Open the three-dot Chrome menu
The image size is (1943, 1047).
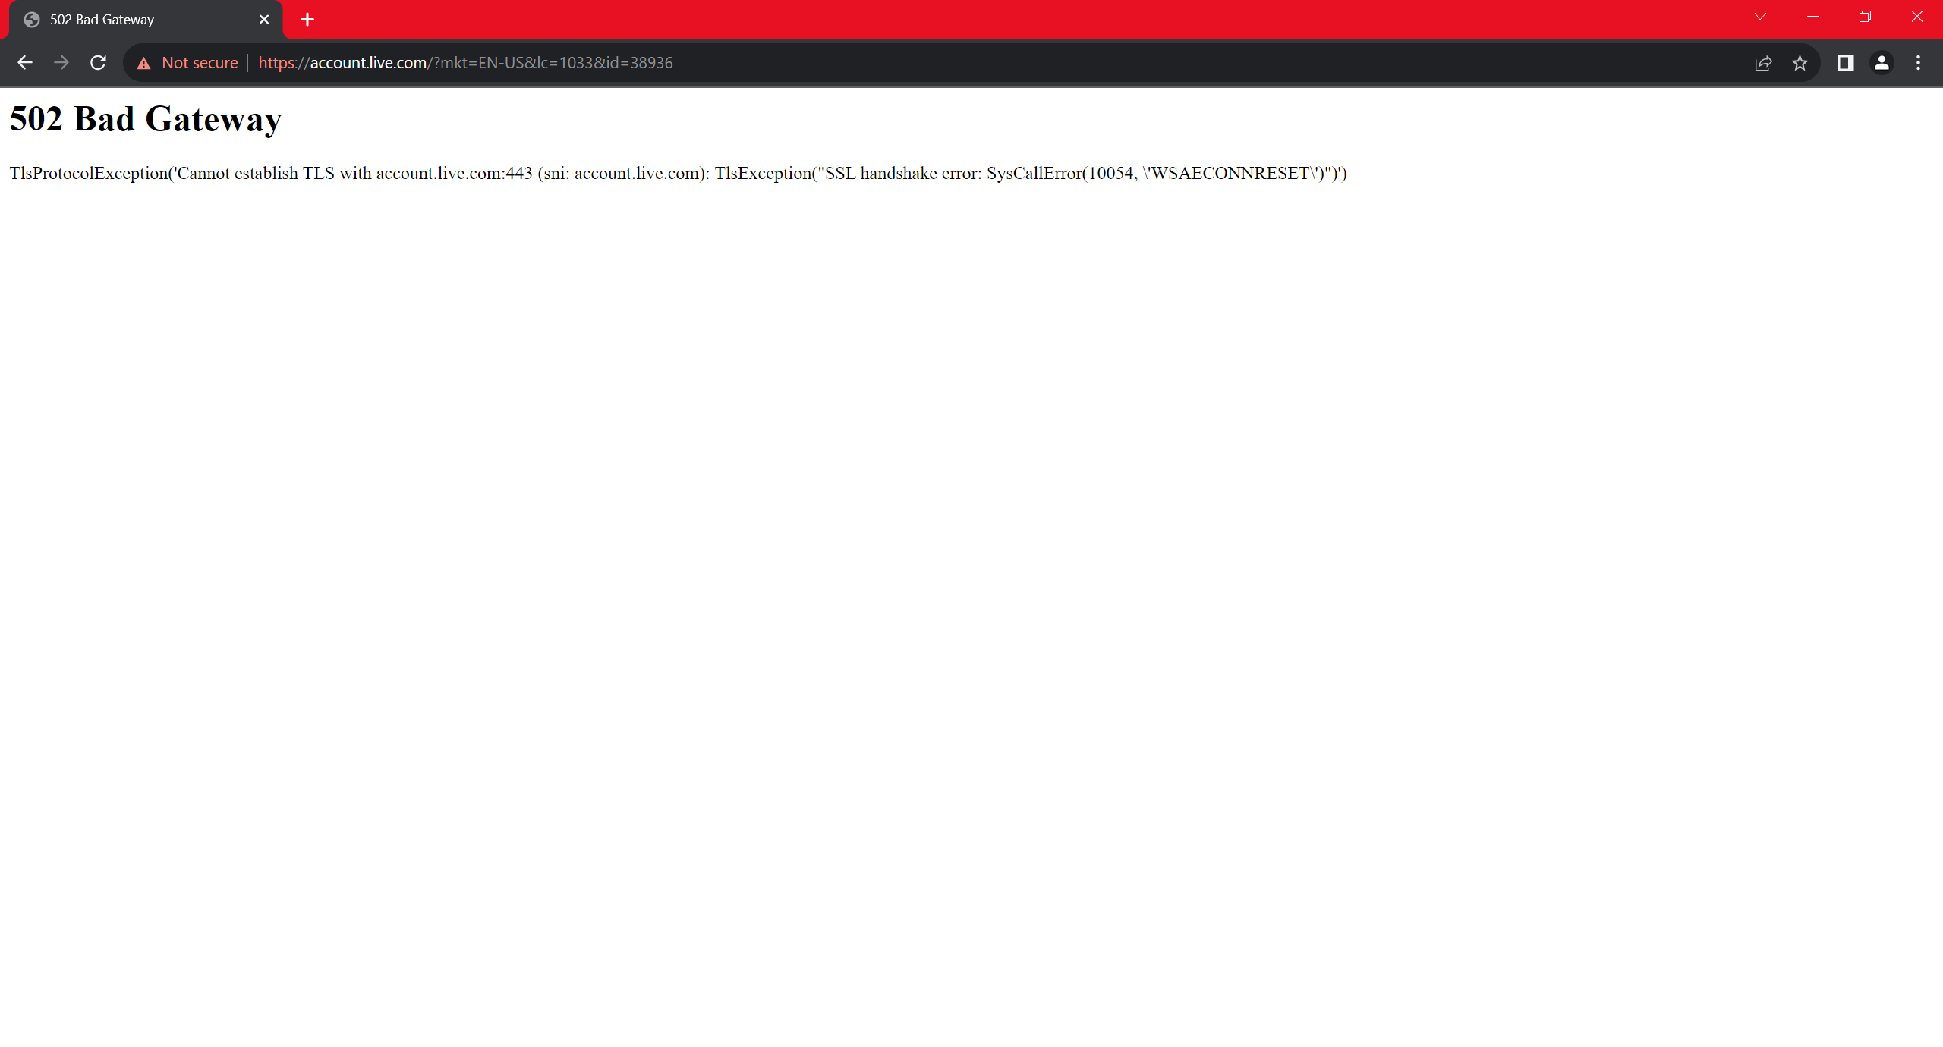pyautogui.click(x=1919, y=63)
